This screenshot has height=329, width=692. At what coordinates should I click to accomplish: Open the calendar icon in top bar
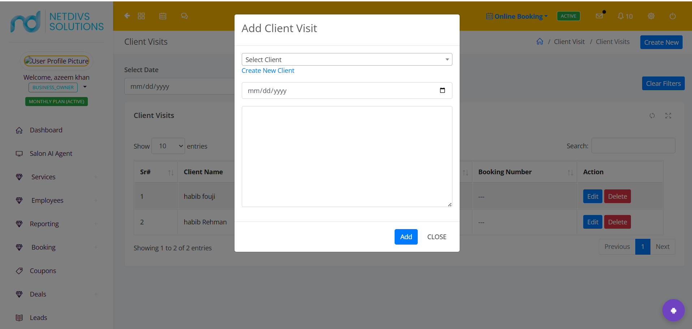click(x=163, y=16)
